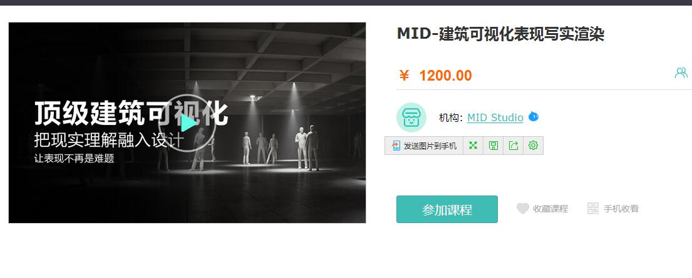
Task: Click the QR code icon
Action: coord(593,209)
